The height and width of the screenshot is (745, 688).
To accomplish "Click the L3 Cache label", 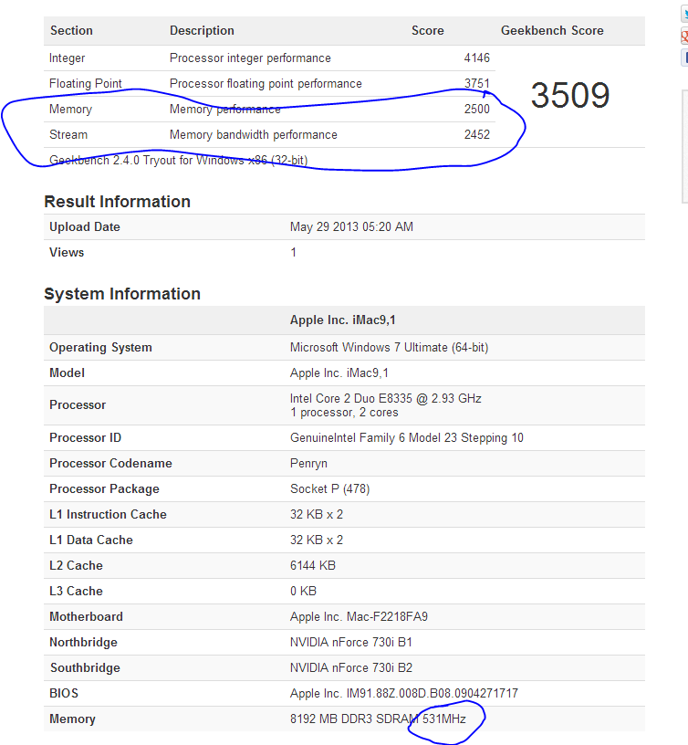I will (76, 592).
